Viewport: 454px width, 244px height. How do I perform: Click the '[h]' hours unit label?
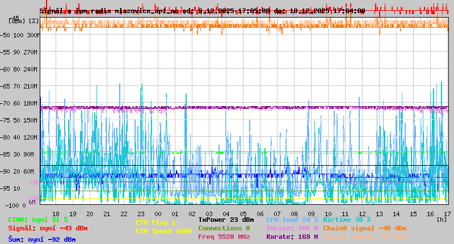pos(442,220)
